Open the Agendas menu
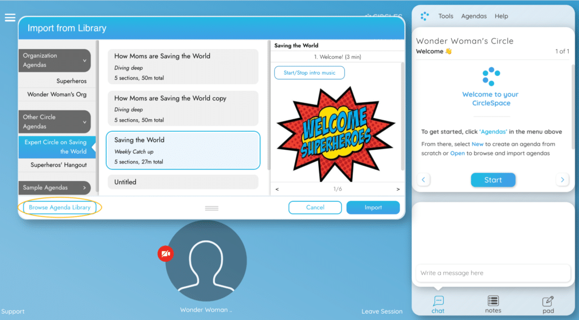Image resolution: width=579 pixels, height=320 pixels. coord(474,16)
